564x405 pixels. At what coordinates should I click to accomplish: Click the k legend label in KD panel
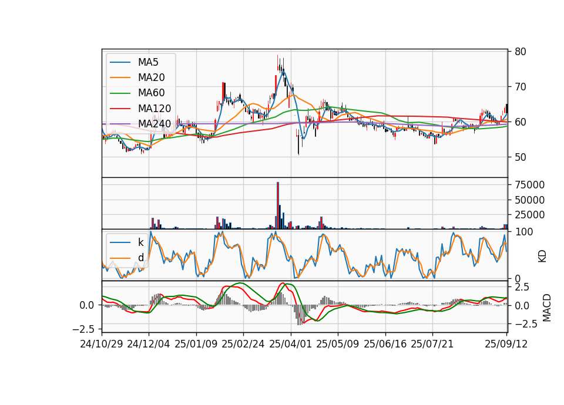[140, 242]
